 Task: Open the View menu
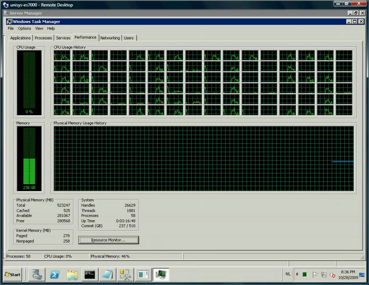click(39, 28)
